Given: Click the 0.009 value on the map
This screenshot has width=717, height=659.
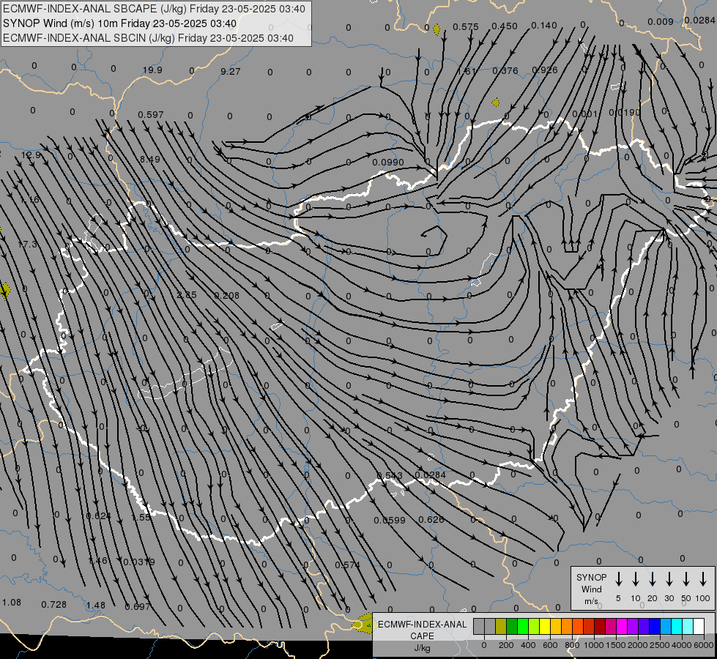Looking at the screenshot, I should click(x=661, y=21).
